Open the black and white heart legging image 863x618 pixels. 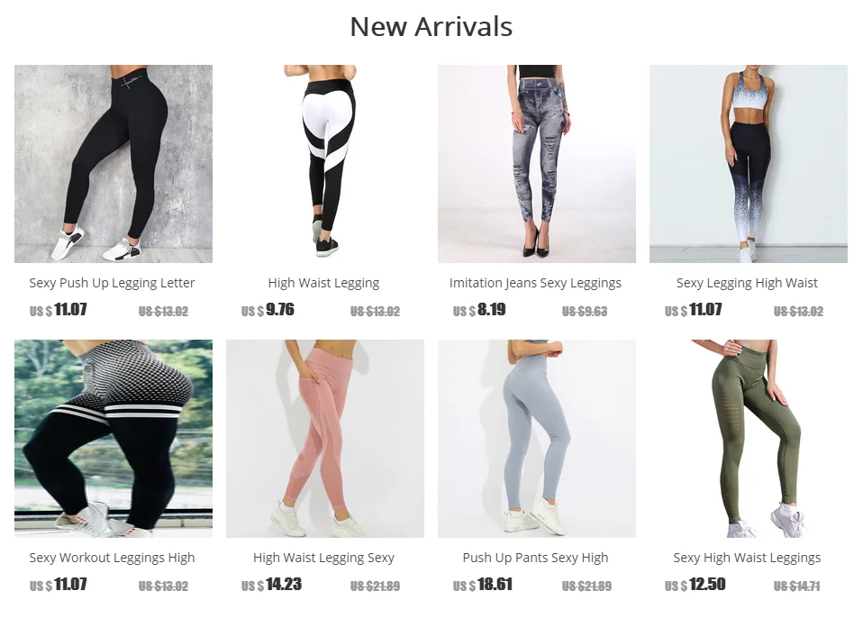coord(324,163)
